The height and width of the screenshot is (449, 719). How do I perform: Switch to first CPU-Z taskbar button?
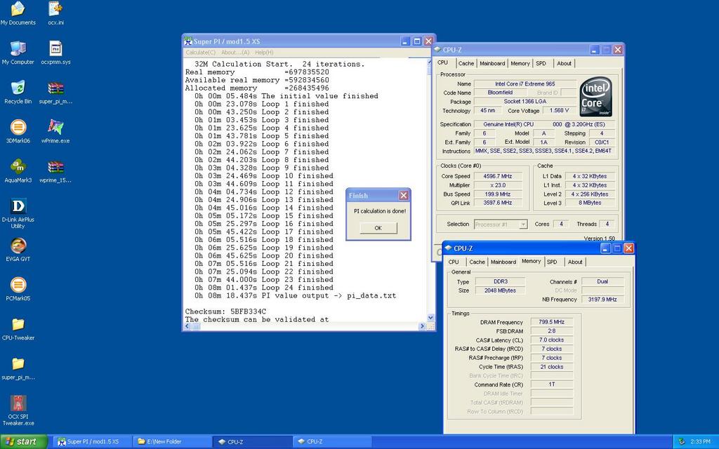tap(253, 442)
